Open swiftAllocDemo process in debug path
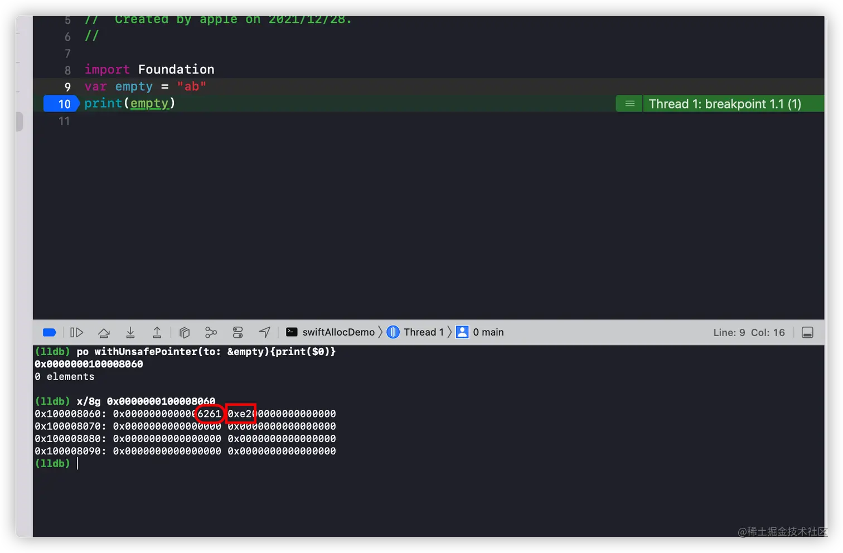This screenshot has width=843, height=553. click(331, 332)
